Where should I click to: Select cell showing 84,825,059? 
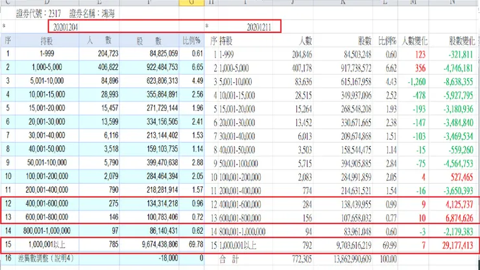pos(163,54)
